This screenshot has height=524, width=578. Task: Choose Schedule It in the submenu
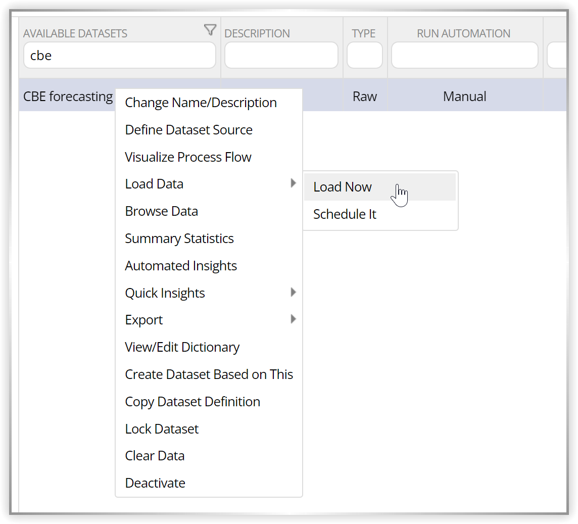380,214
